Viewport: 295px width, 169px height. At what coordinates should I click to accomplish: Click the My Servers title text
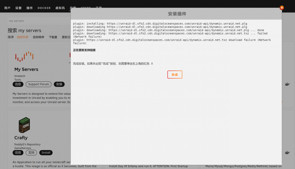(x=26, y=69)
